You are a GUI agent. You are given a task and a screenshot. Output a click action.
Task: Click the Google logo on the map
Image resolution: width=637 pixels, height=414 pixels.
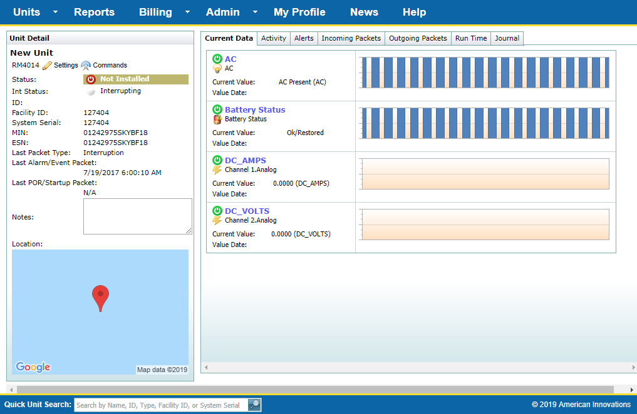(33, 367)
